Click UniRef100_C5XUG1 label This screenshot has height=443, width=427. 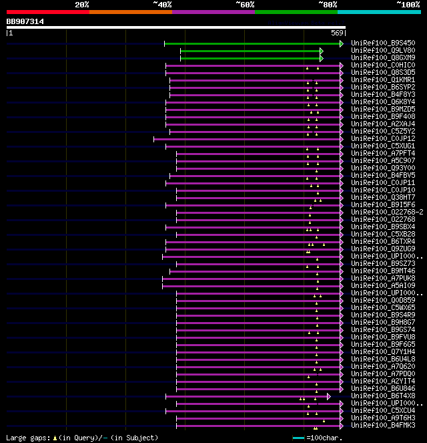pyautogui.click(x=383, y=146)
